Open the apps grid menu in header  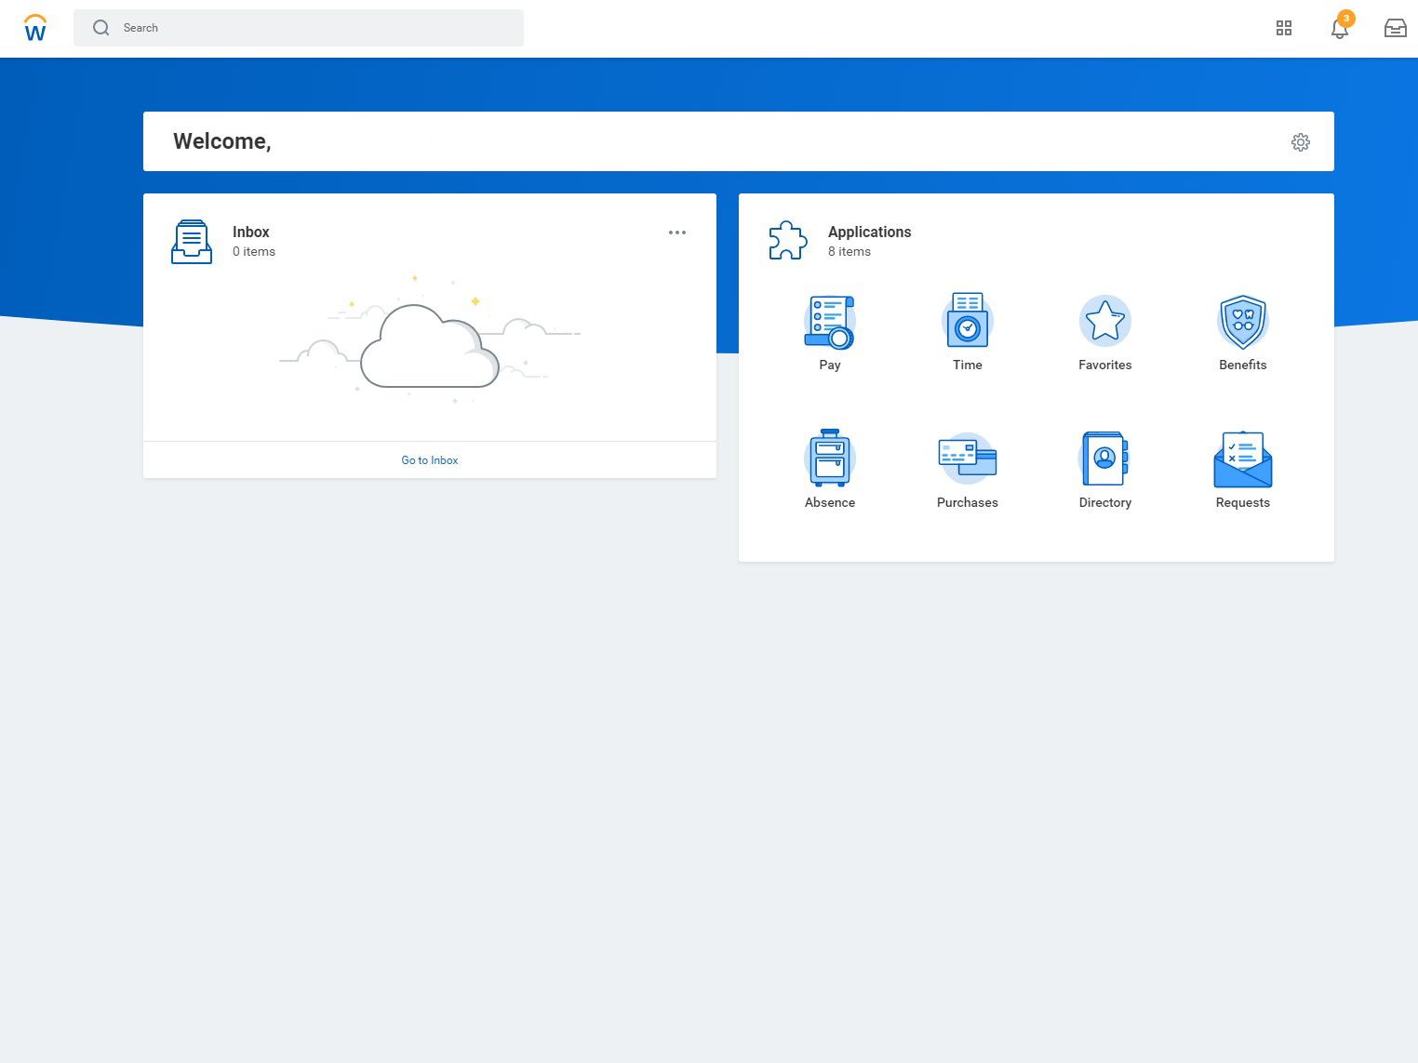[1283, 28]
